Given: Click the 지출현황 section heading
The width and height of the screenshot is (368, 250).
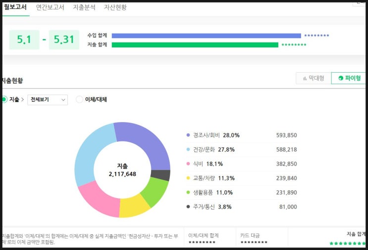Looking at the screenshot, I should [12, 81].
